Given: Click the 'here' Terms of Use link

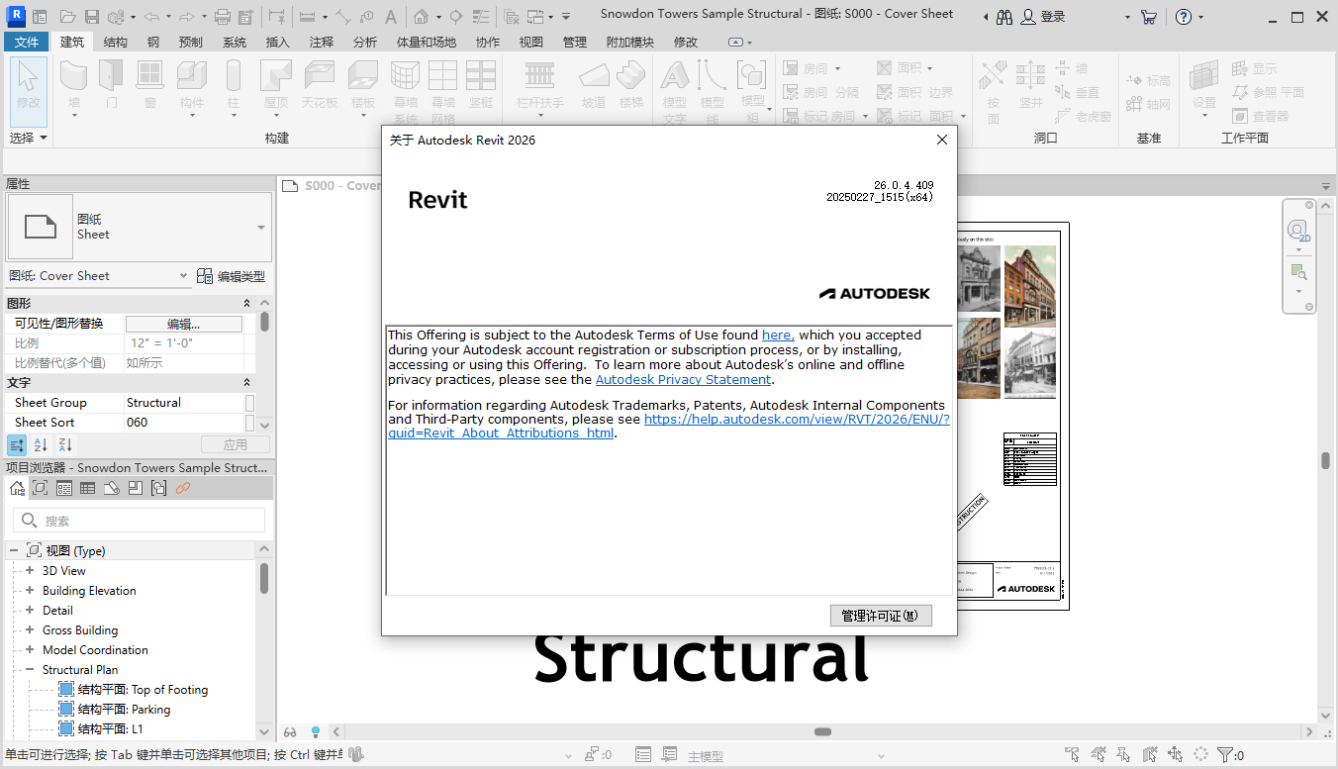Looking at the screenshot, I should (778, 336).
